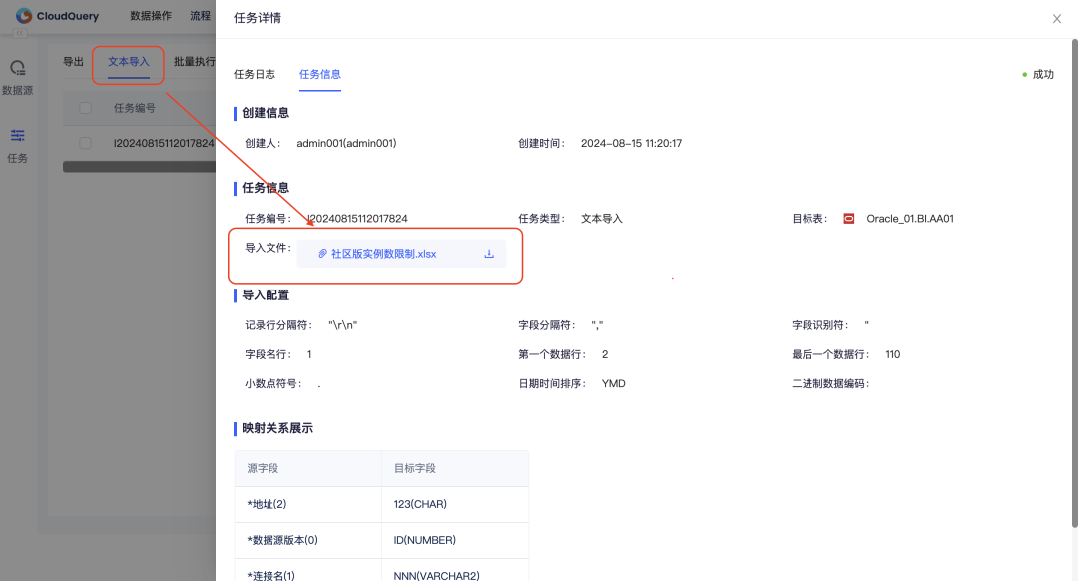Collapse the left sidebar with the double-chevron
This screenshot has width=1078, height=581.
click(20, 33)
